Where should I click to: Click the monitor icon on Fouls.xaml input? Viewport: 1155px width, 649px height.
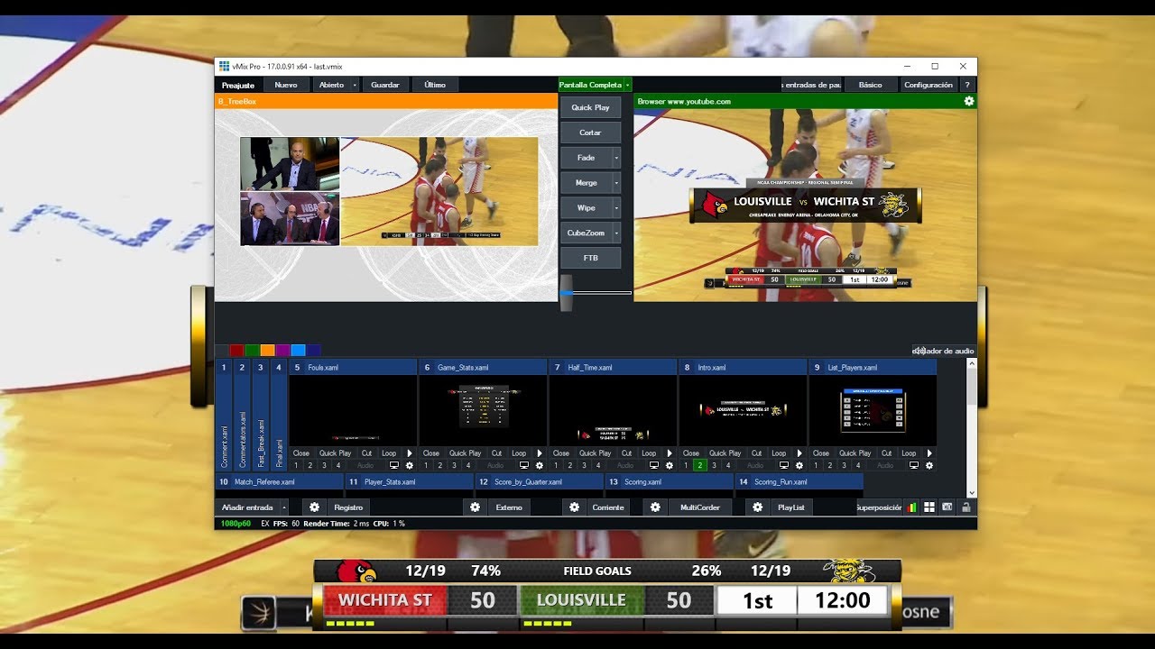[394, 465]
